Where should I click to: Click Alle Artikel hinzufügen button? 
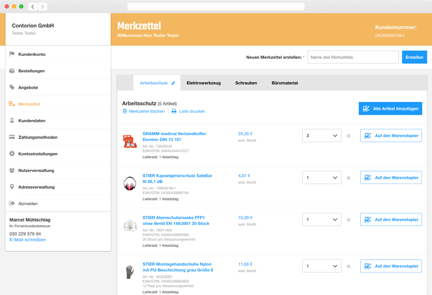(x=390, y=108)
